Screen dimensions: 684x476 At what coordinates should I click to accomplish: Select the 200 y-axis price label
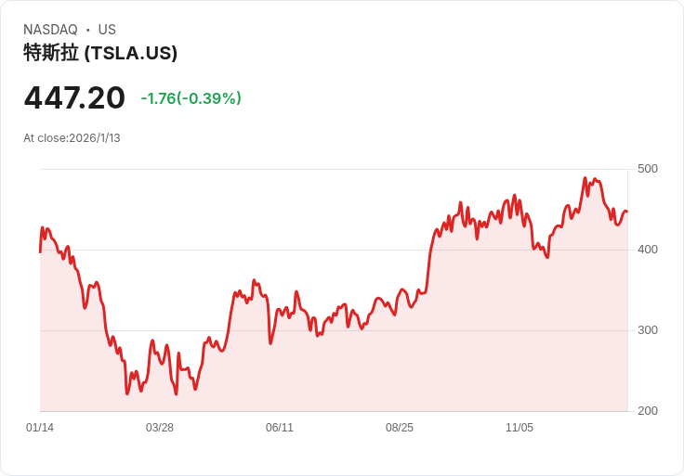coord(648,411)
